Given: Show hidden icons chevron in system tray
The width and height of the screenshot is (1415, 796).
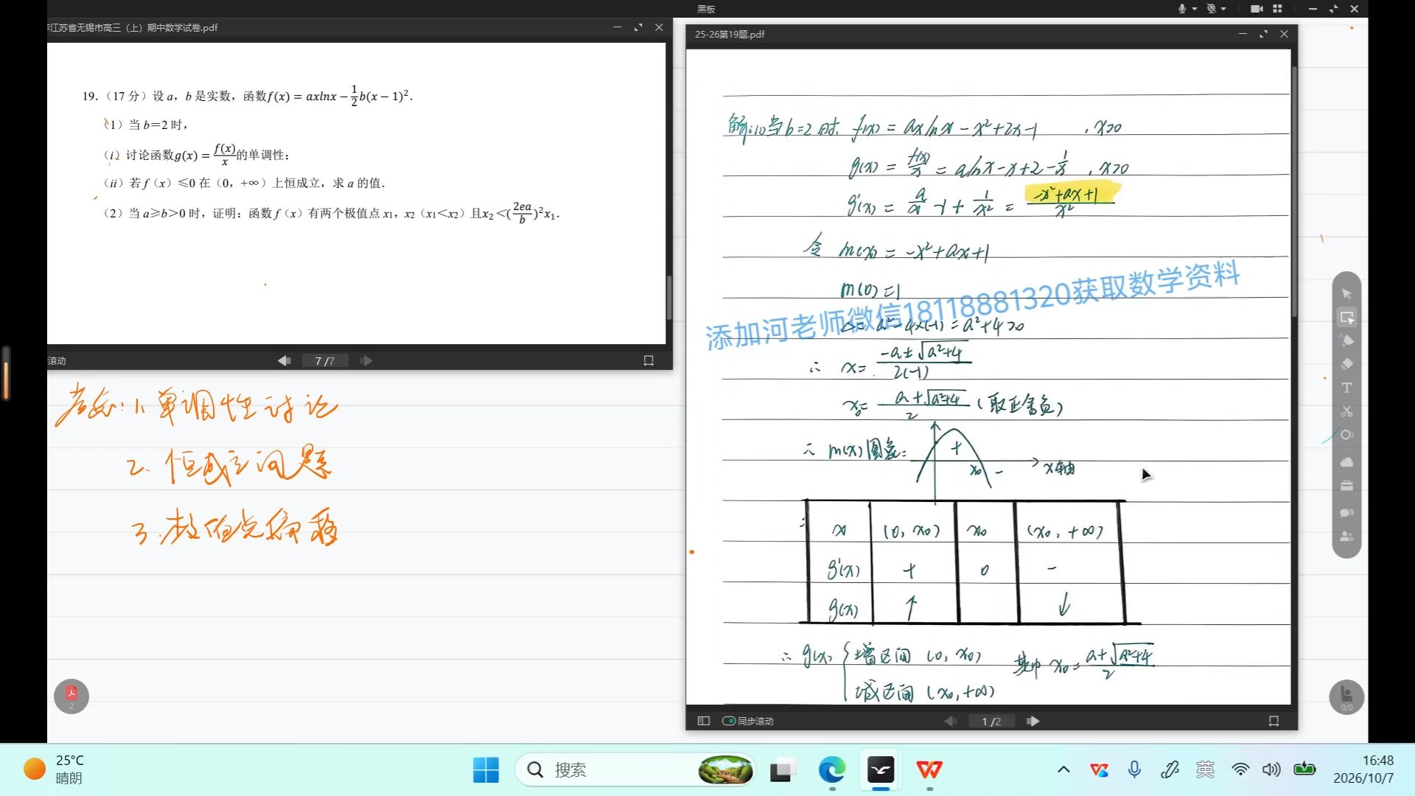Looking at the screenshot, I should (x=1063, y=769).
